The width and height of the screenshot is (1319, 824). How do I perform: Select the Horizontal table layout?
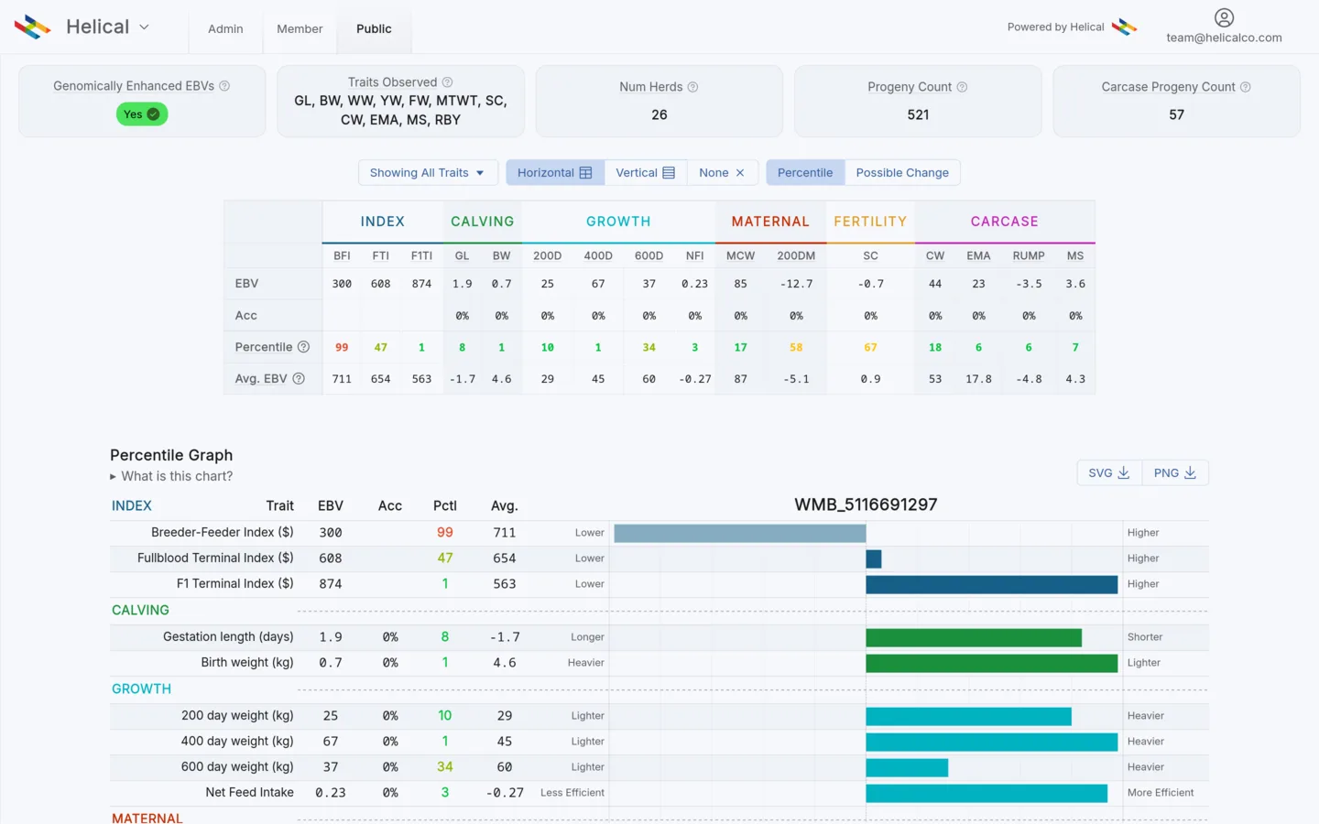(555, 172)
